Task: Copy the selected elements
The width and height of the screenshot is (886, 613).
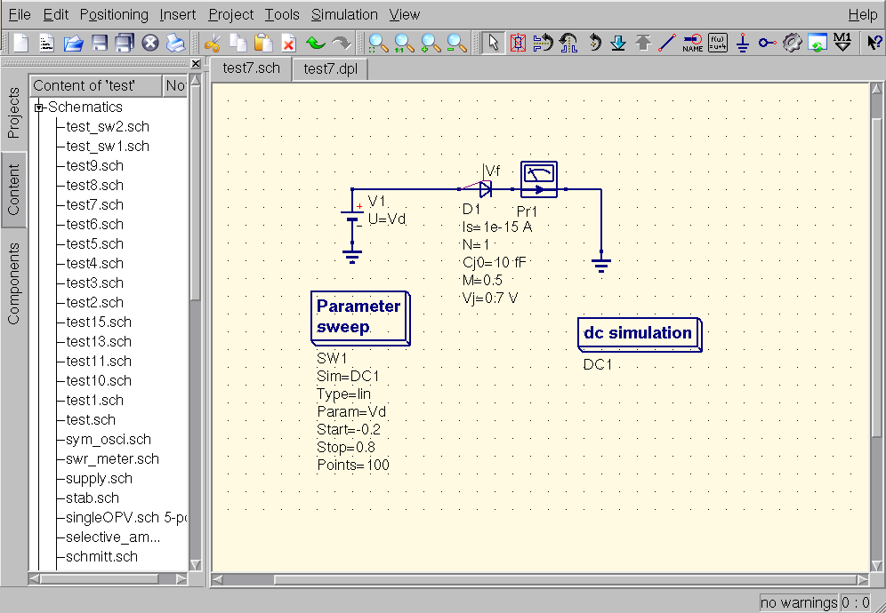Action: (x=238, y=43)
